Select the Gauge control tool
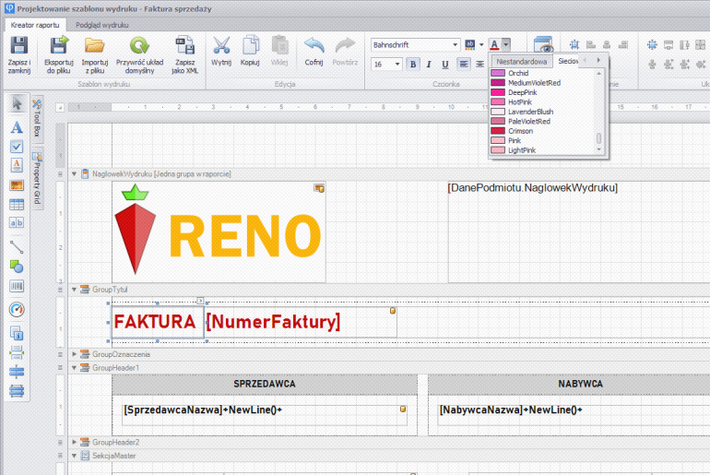Viewport: 710px width, 475px height. 17,309
